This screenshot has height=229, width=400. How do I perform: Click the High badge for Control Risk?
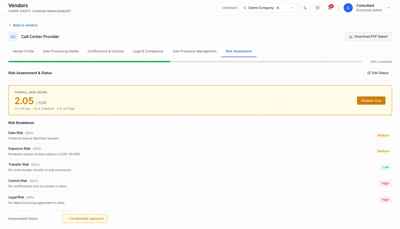385,183
